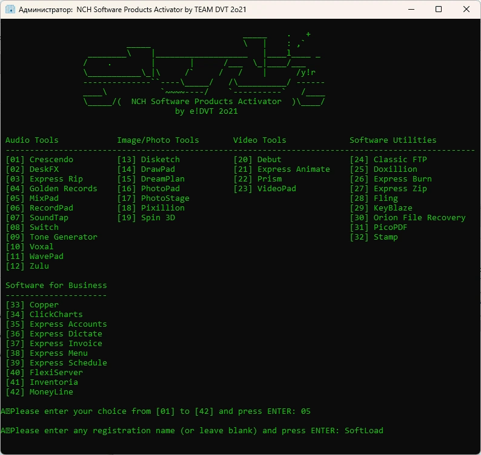
Task: Click the '[20] Debut' entry
Action: (x=257, y=160)
